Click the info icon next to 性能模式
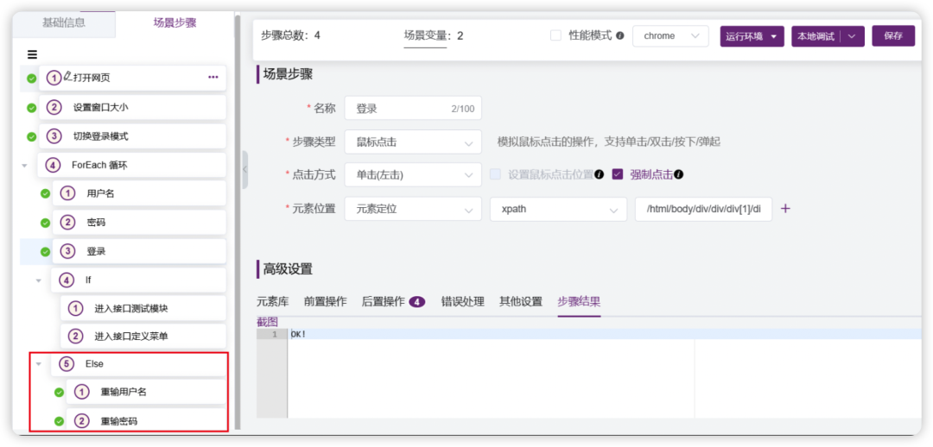This screenshot has width=933, height=447. point(620,35)
